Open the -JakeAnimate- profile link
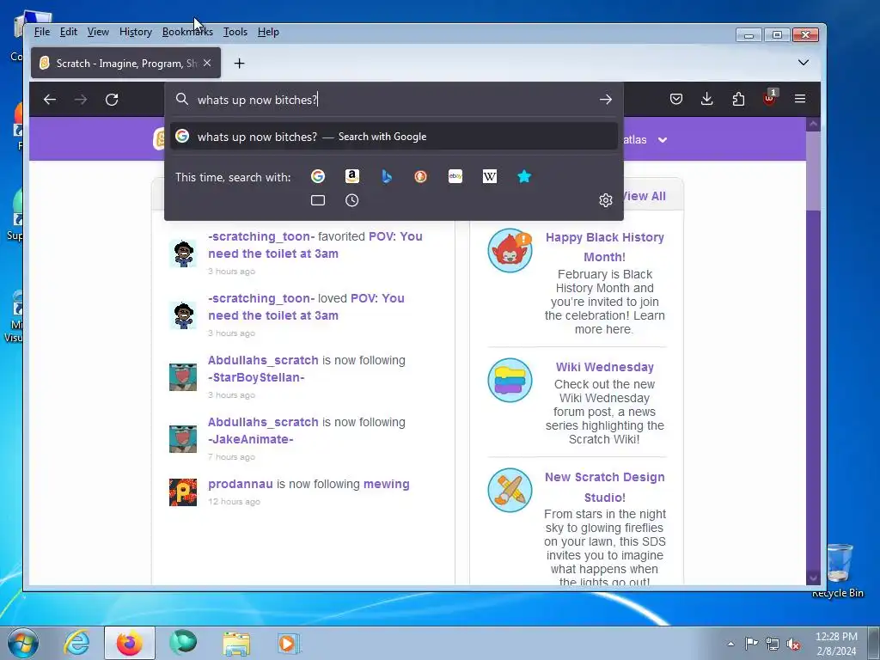Viewport: 880px width, 660px height. 250,439
